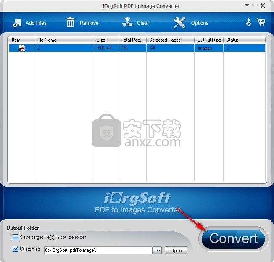Click the key registration icon
The width and height of the screenshot is (274, 262).
[x=248, y=22]
